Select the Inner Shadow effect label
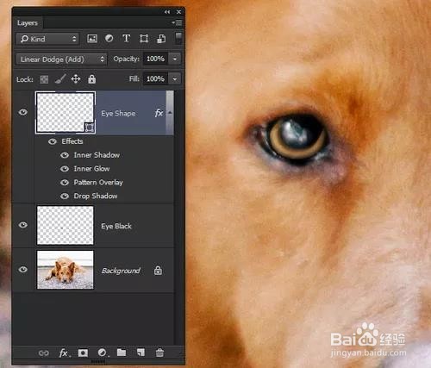Viewport: 431px width, 368px height. 97,155
